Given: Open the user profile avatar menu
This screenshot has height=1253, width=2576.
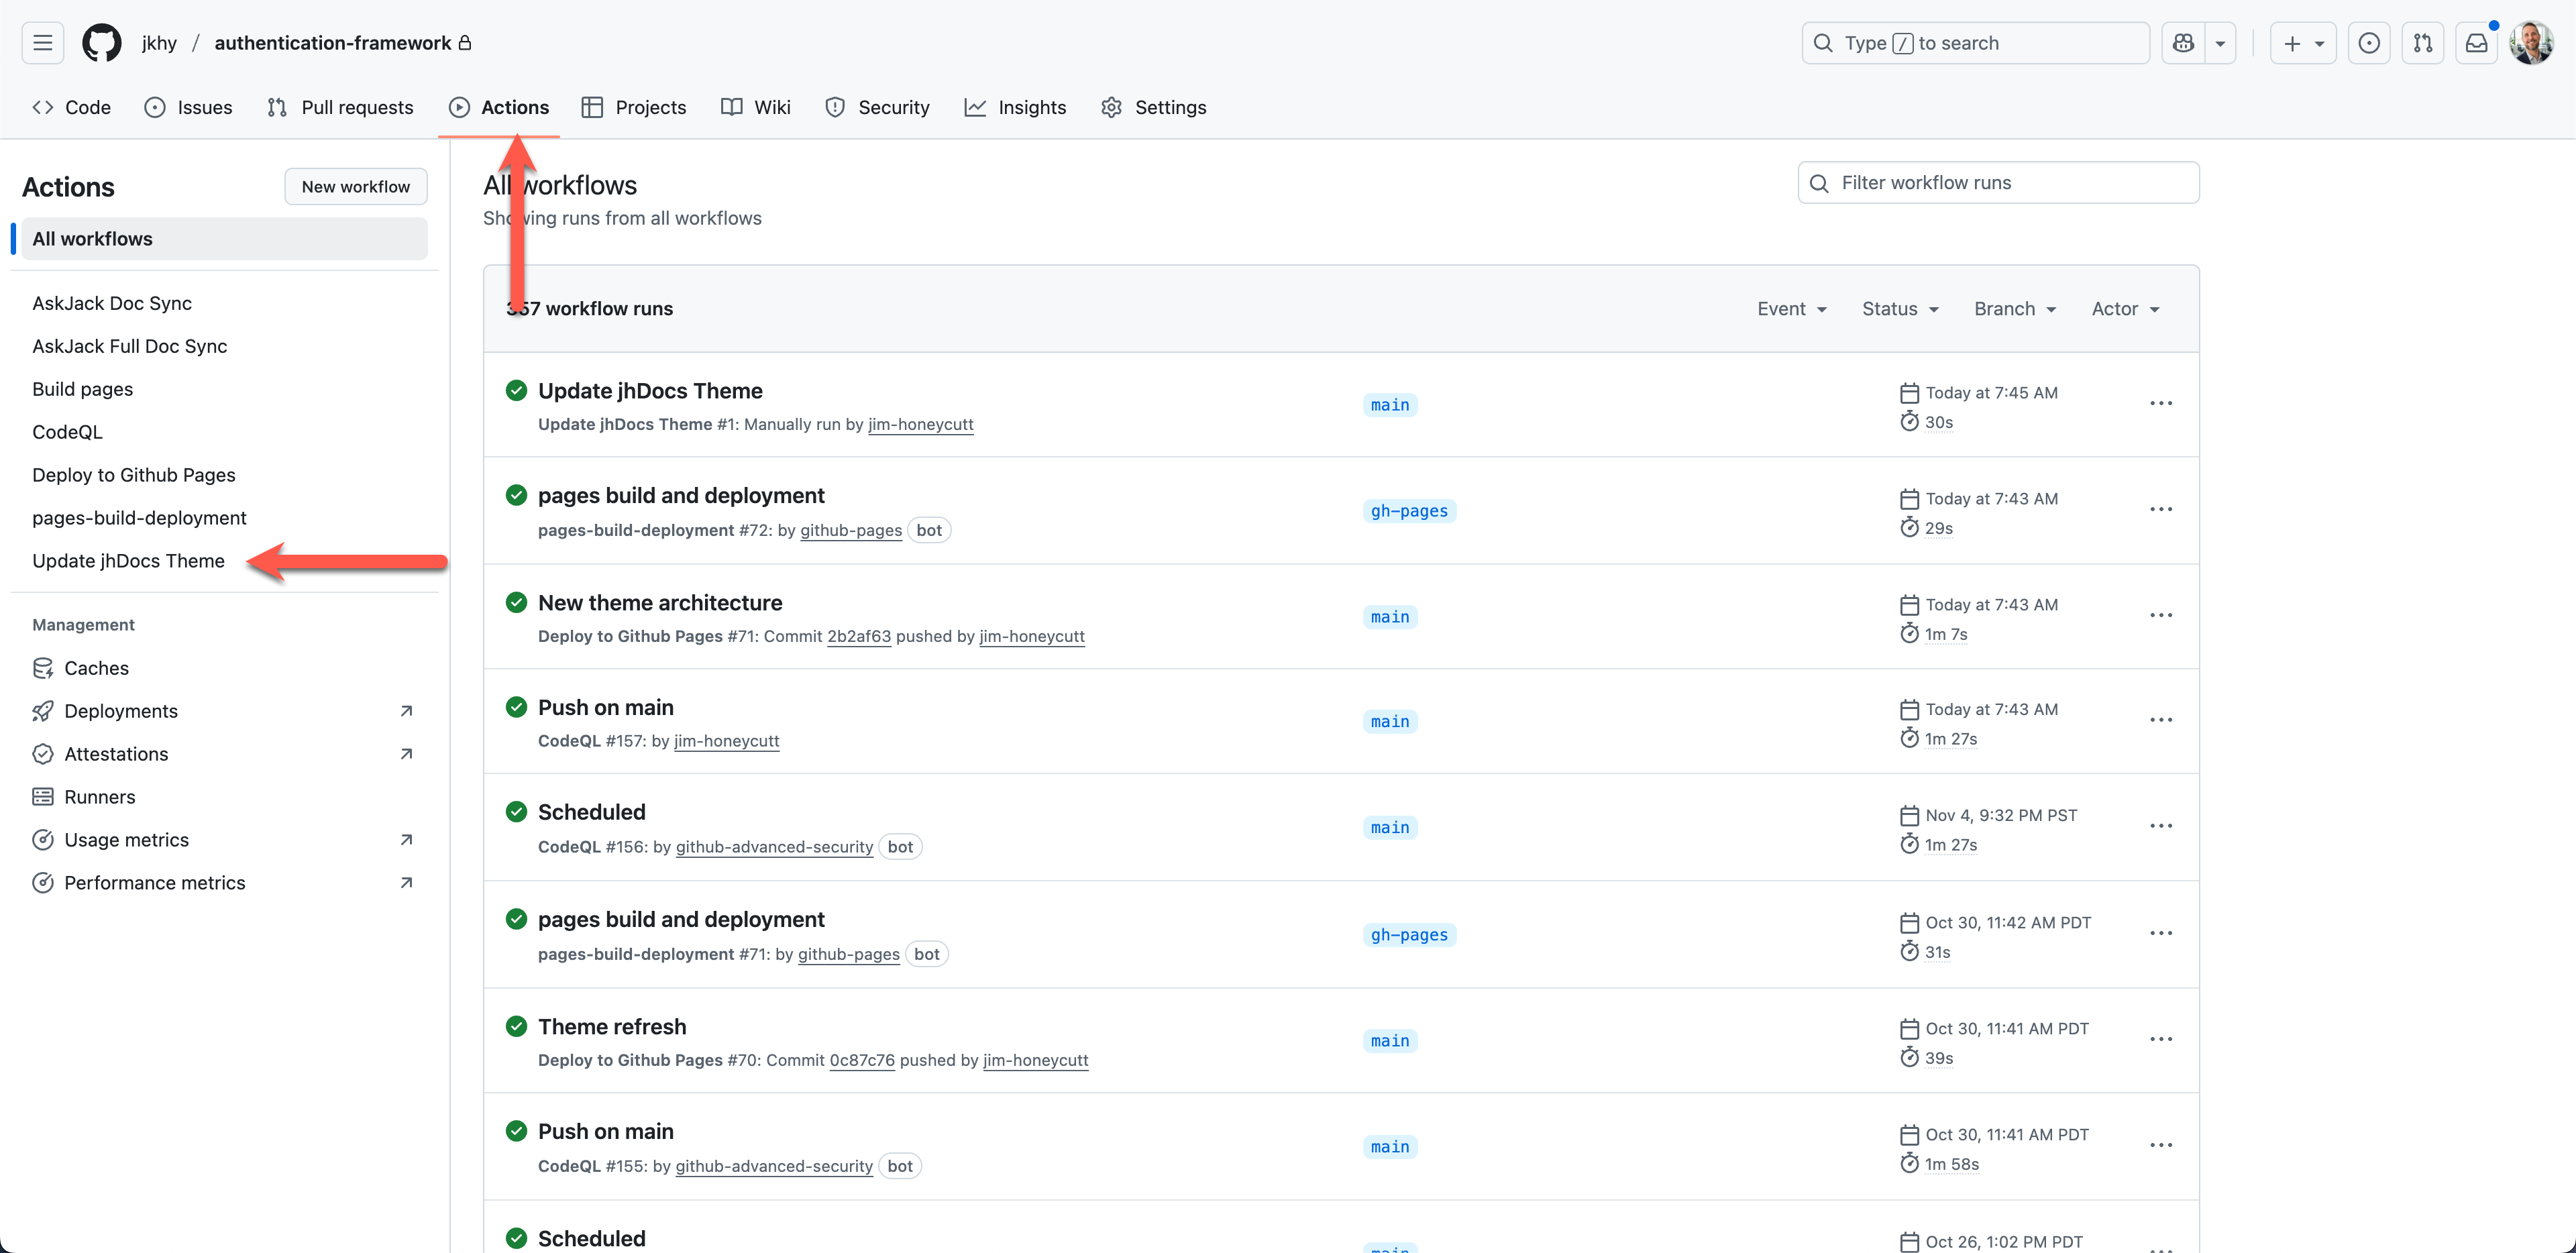Looking at the screenshot, I should pos(2531,43).
